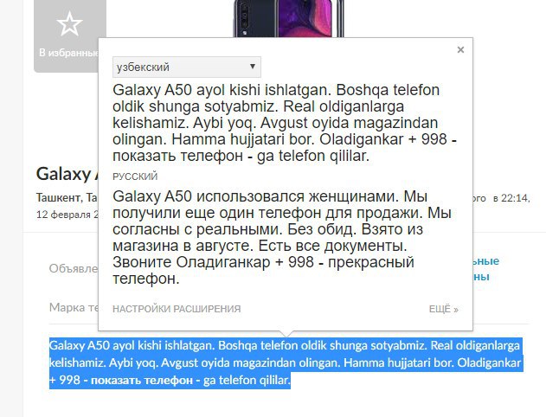The width and height of the screenshot is (546, 417).
Task: Click the Марка телефона field label
Action: [74, 307]
